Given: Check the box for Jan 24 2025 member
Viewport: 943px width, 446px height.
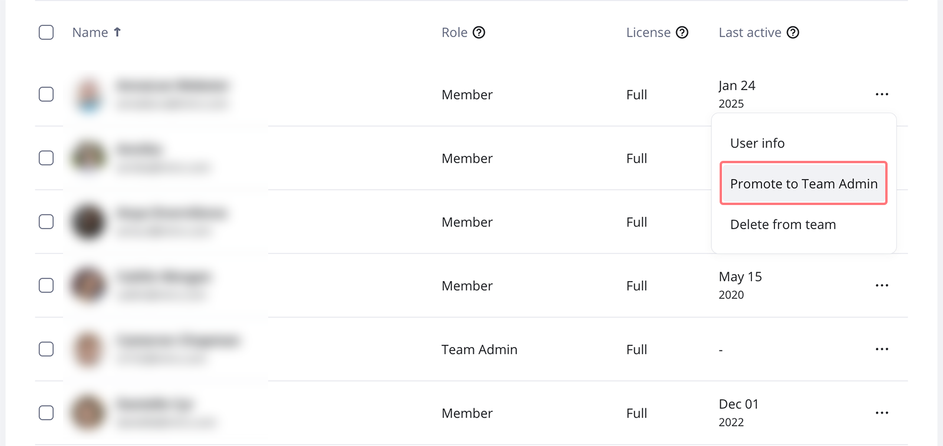Looking at the screenshot, I should [46, 94].
